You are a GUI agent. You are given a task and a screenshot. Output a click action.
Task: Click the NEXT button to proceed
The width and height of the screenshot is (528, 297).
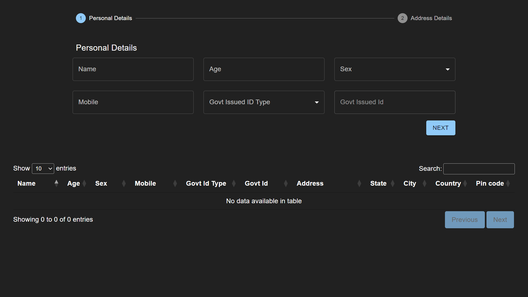click(441, 128)
